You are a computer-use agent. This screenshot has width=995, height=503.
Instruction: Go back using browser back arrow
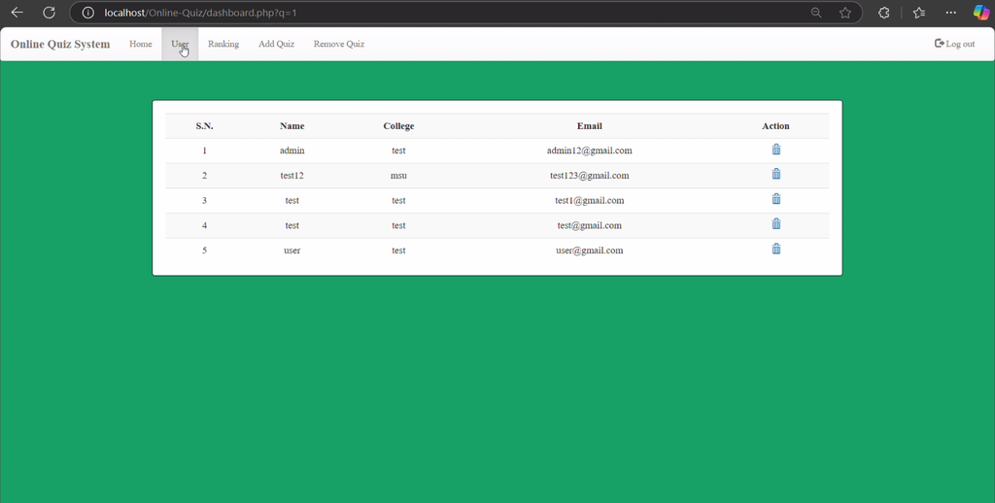coord(17,12)
